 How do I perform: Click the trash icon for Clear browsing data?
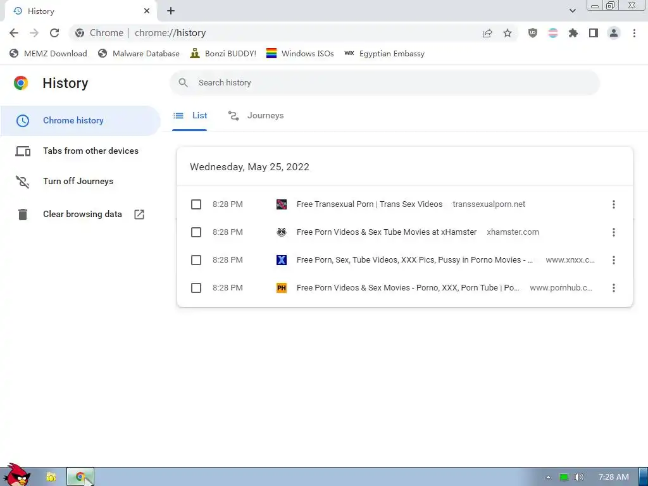[x=23, y=214]
